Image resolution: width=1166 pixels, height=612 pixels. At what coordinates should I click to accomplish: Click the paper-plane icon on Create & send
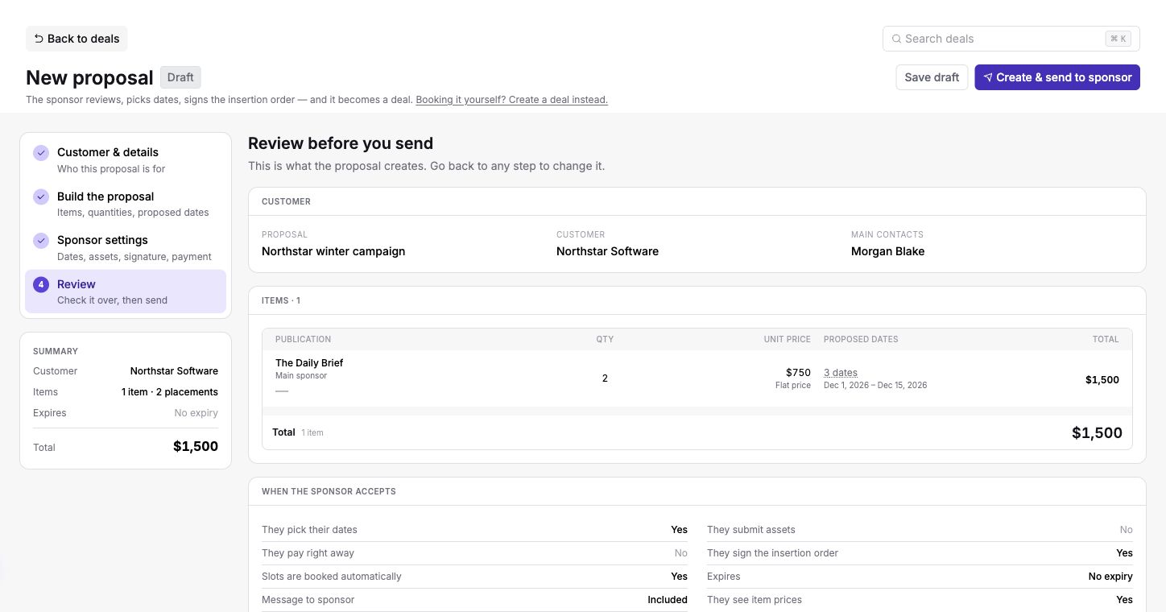click(x=988, y=77)
